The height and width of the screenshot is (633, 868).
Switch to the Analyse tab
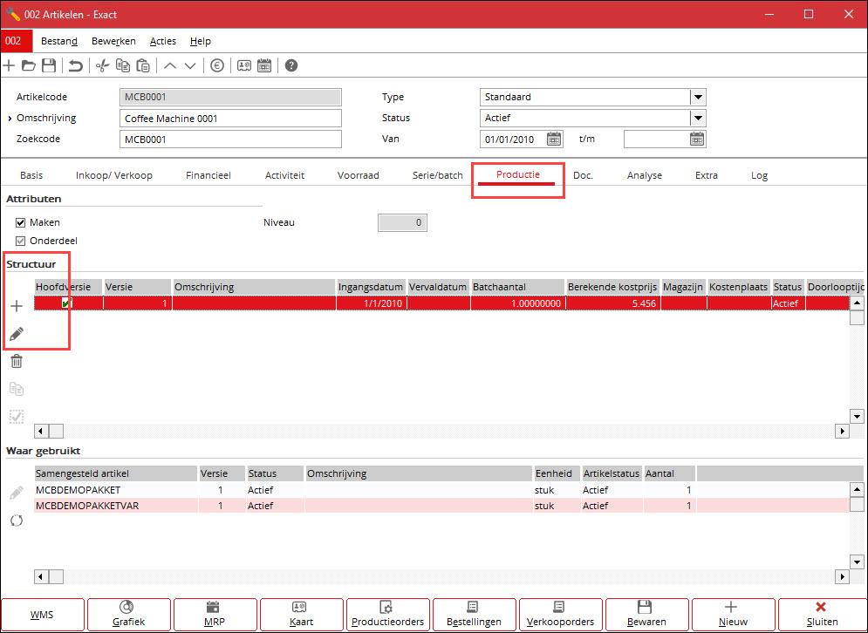click(645, 174)
